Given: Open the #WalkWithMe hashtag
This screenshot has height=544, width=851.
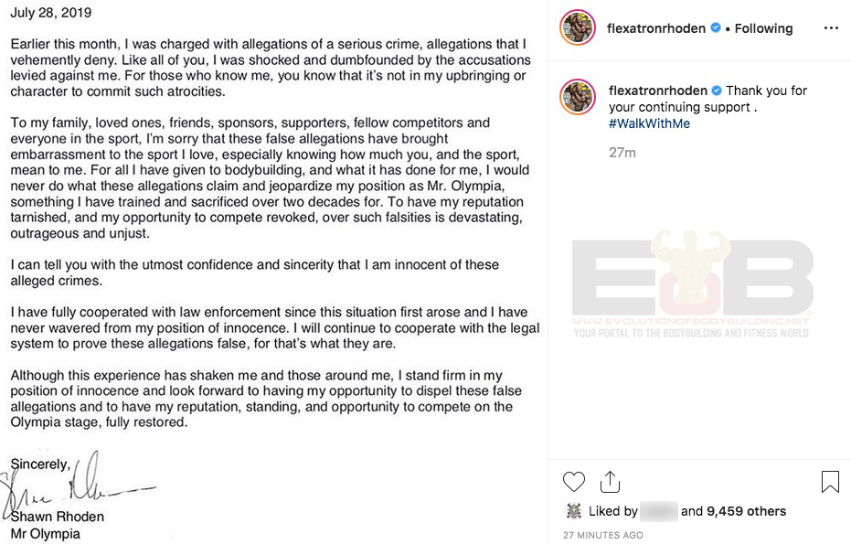Looking at the screenshot, I should (x=649, y=123).
